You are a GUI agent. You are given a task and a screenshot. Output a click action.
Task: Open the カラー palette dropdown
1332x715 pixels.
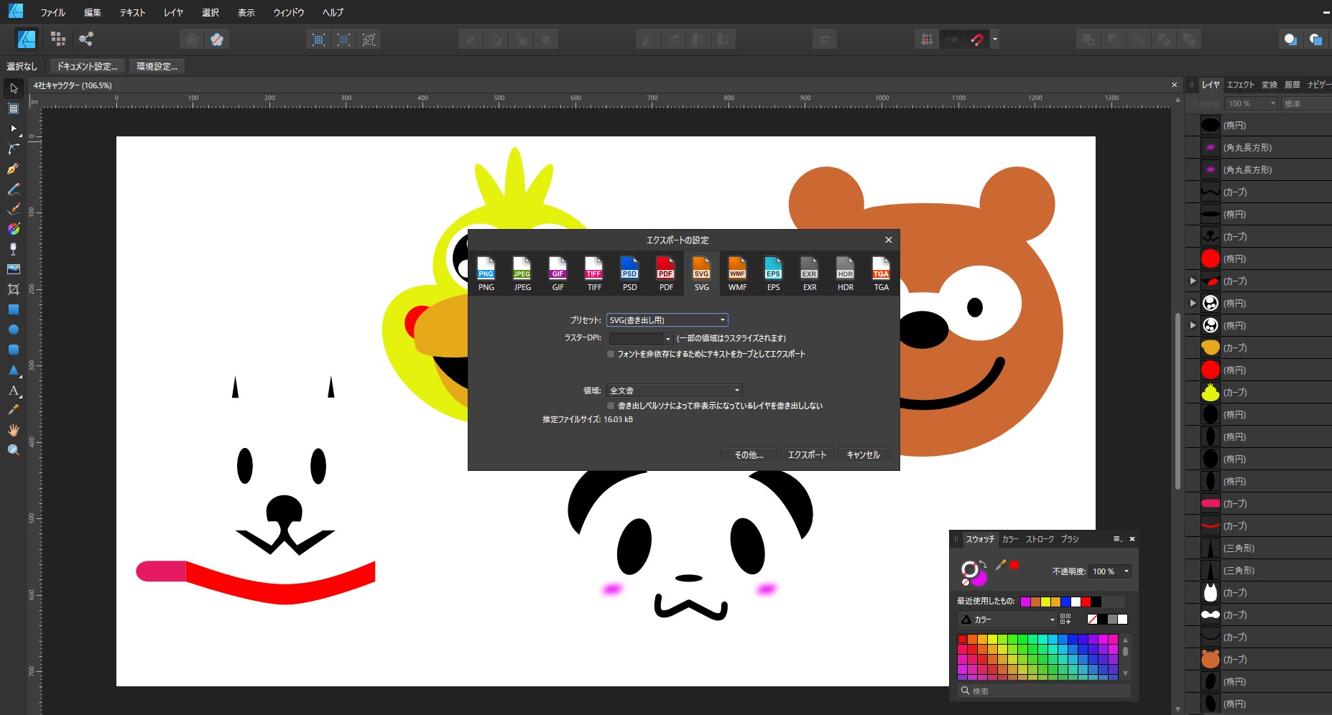(x=1007, y=620)
